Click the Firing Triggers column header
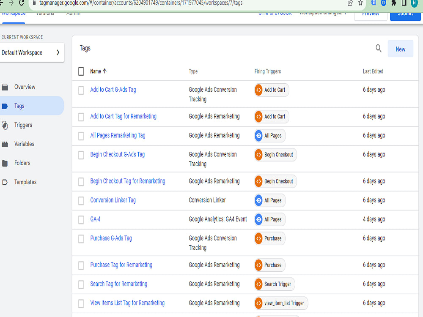The width and height of the screenshot is (423, 317). (268, 71)
